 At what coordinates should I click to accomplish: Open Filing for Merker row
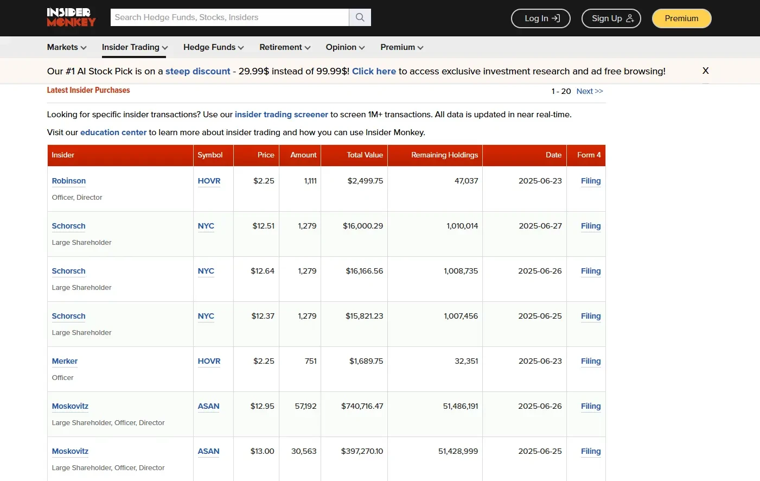click(x=591, y=361)
